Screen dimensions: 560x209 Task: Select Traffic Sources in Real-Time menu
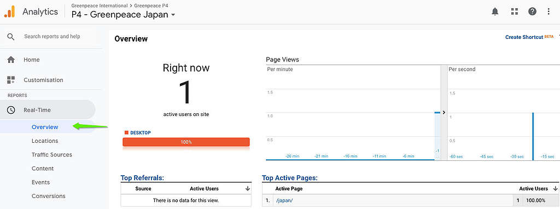tap(52, 155)
